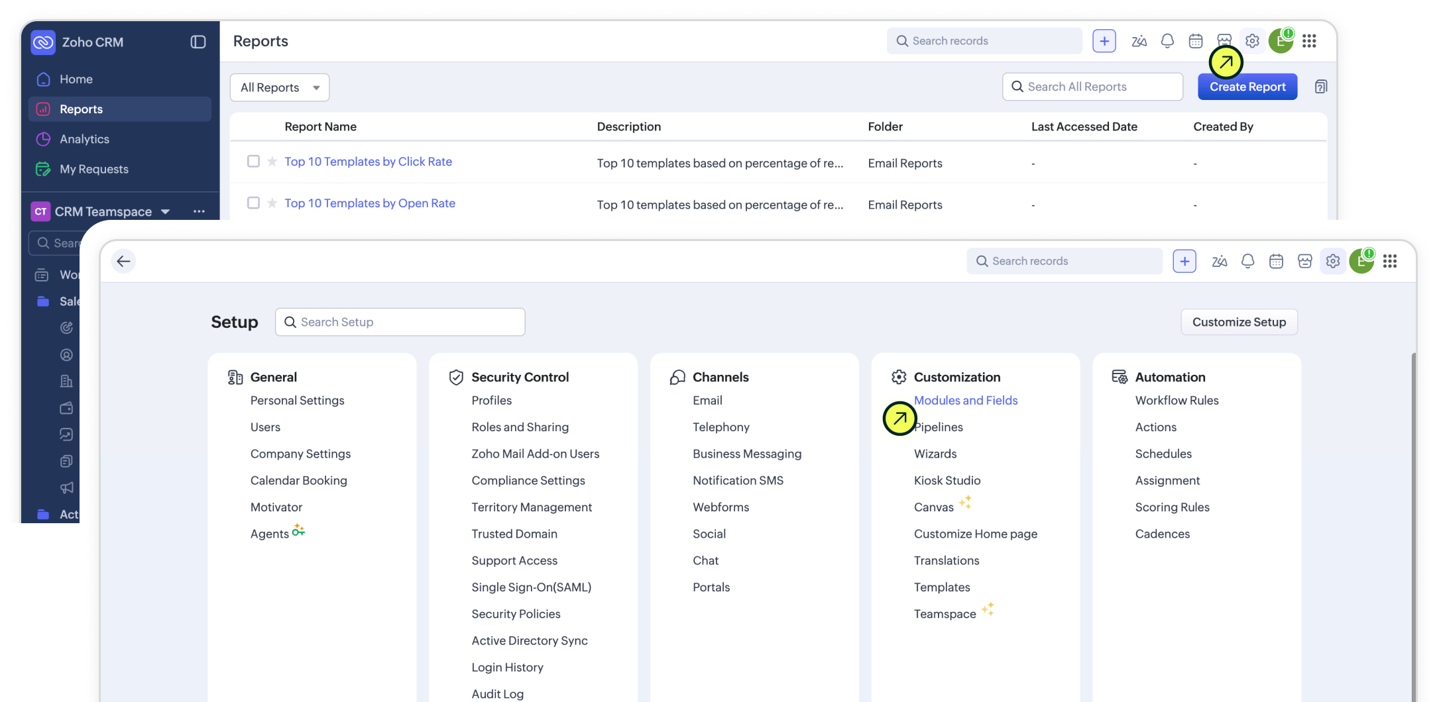Focus Search All Reports field
The image size is (1437, 702).
tap(1092, 87)
